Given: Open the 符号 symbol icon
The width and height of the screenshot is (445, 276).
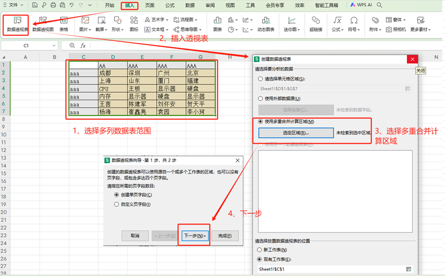Looking at the screenshot, I should [x=354, y=21].
